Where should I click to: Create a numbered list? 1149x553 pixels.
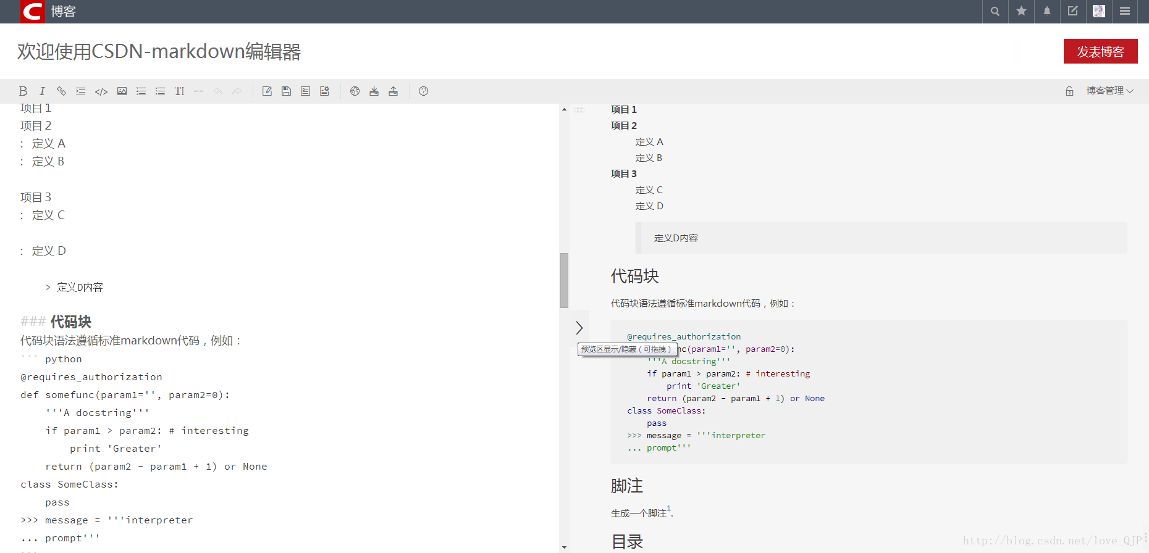coord(141,91)
